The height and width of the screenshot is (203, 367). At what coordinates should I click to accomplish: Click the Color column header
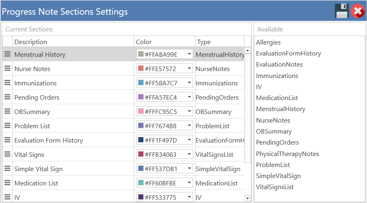(144, 42)
